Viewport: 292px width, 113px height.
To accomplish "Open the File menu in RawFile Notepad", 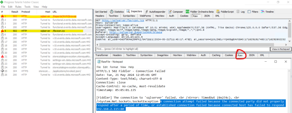I will (98, 67).
